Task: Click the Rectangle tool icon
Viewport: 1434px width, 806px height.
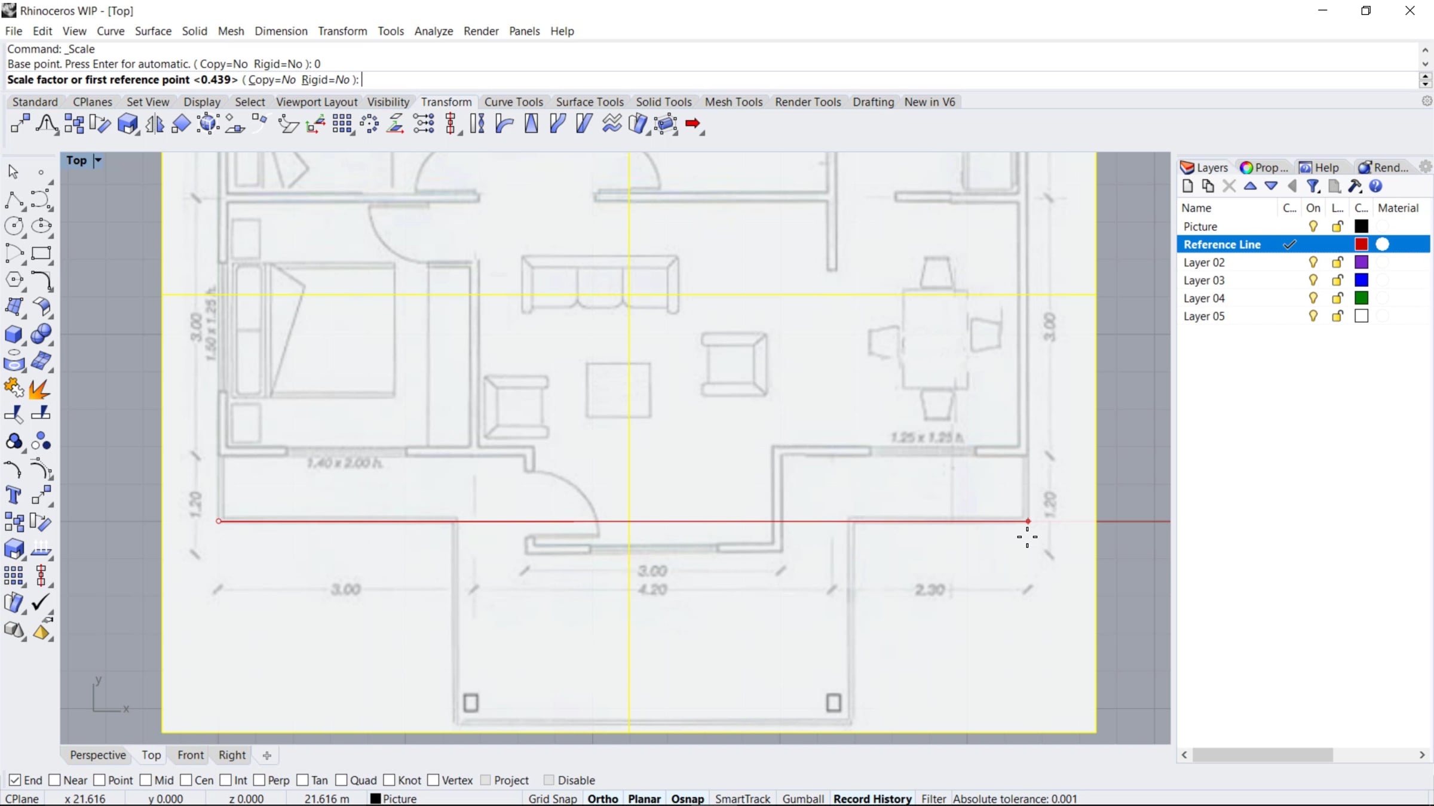Action: point(41,253)
